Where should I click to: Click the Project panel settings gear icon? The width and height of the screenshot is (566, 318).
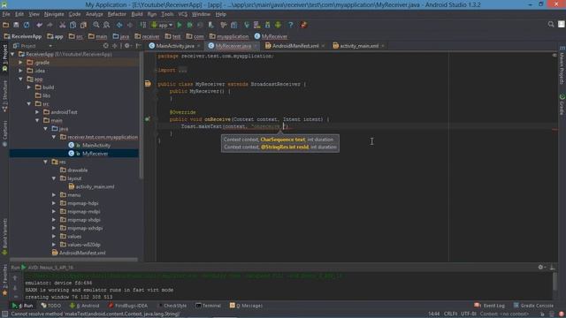click(x=127, y=46)
